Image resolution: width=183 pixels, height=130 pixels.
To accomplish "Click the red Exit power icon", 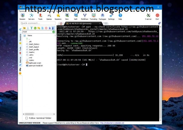I will click(157, 17).
